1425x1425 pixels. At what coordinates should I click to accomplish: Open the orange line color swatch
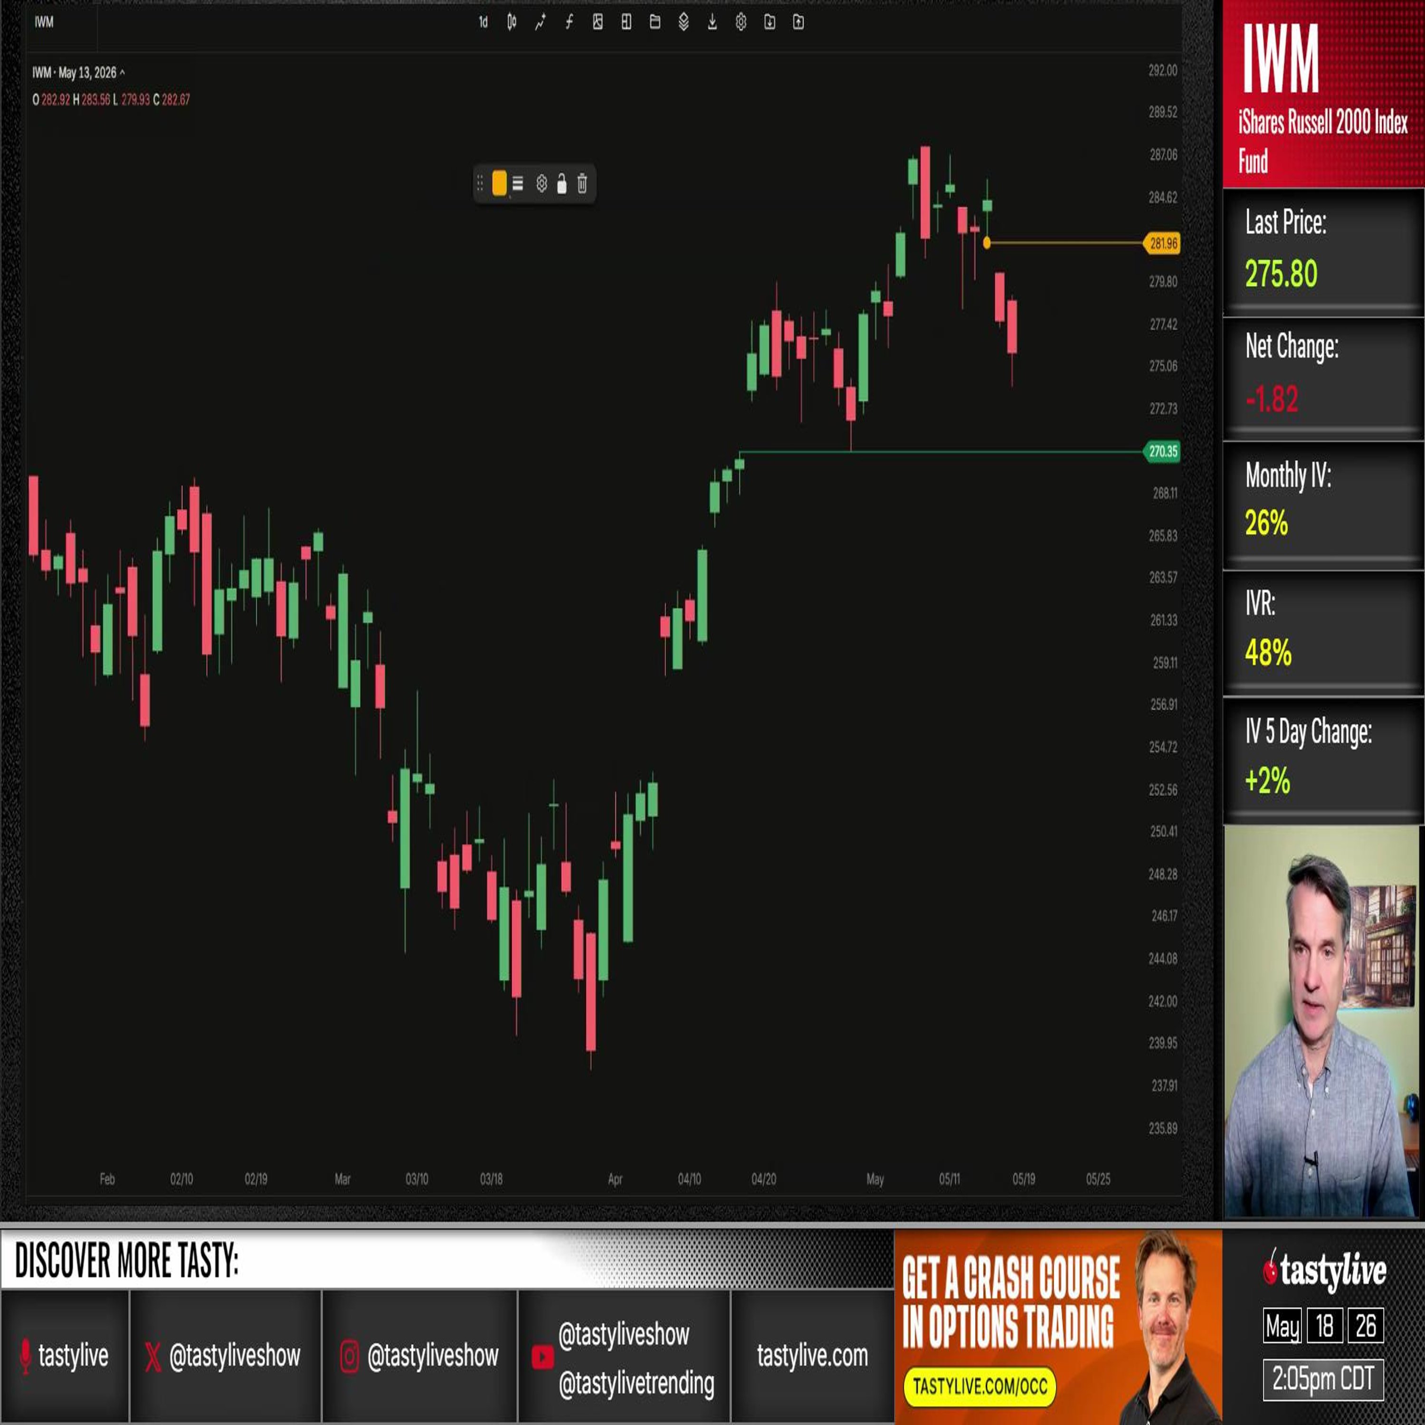tap(499, 184)
